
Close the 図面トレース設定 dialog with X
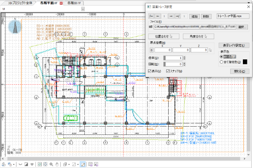point(249,7)
